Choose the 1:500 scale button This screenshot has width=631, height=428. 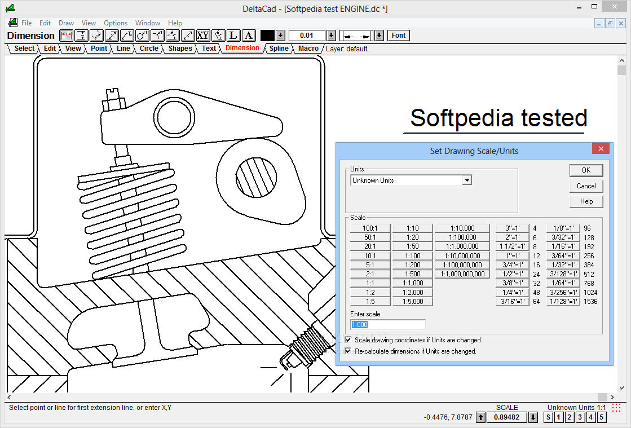412,274
